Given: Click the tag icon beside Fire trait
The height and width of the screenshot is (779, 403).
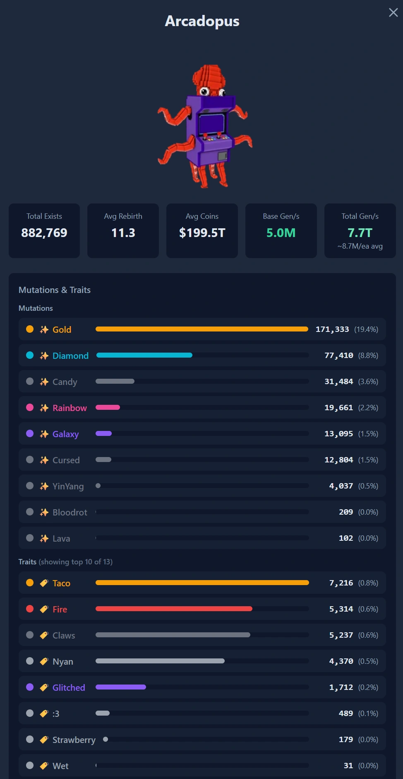Looking at the screenshot, I should pyautogui.click(x=44, y=609).
